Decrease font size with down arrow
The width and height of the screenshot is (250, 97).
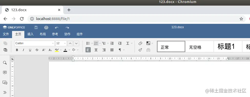coord(76,43)
